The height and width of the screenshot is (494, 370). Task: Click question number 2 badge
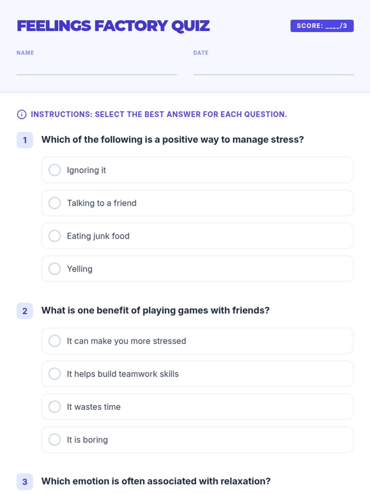click(x=25, y=311)
